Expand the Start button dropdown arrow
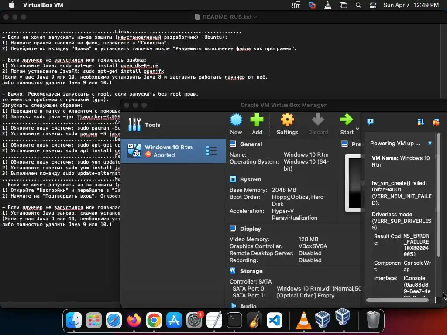The image size is (447, 335). click(x=358, y=129)
